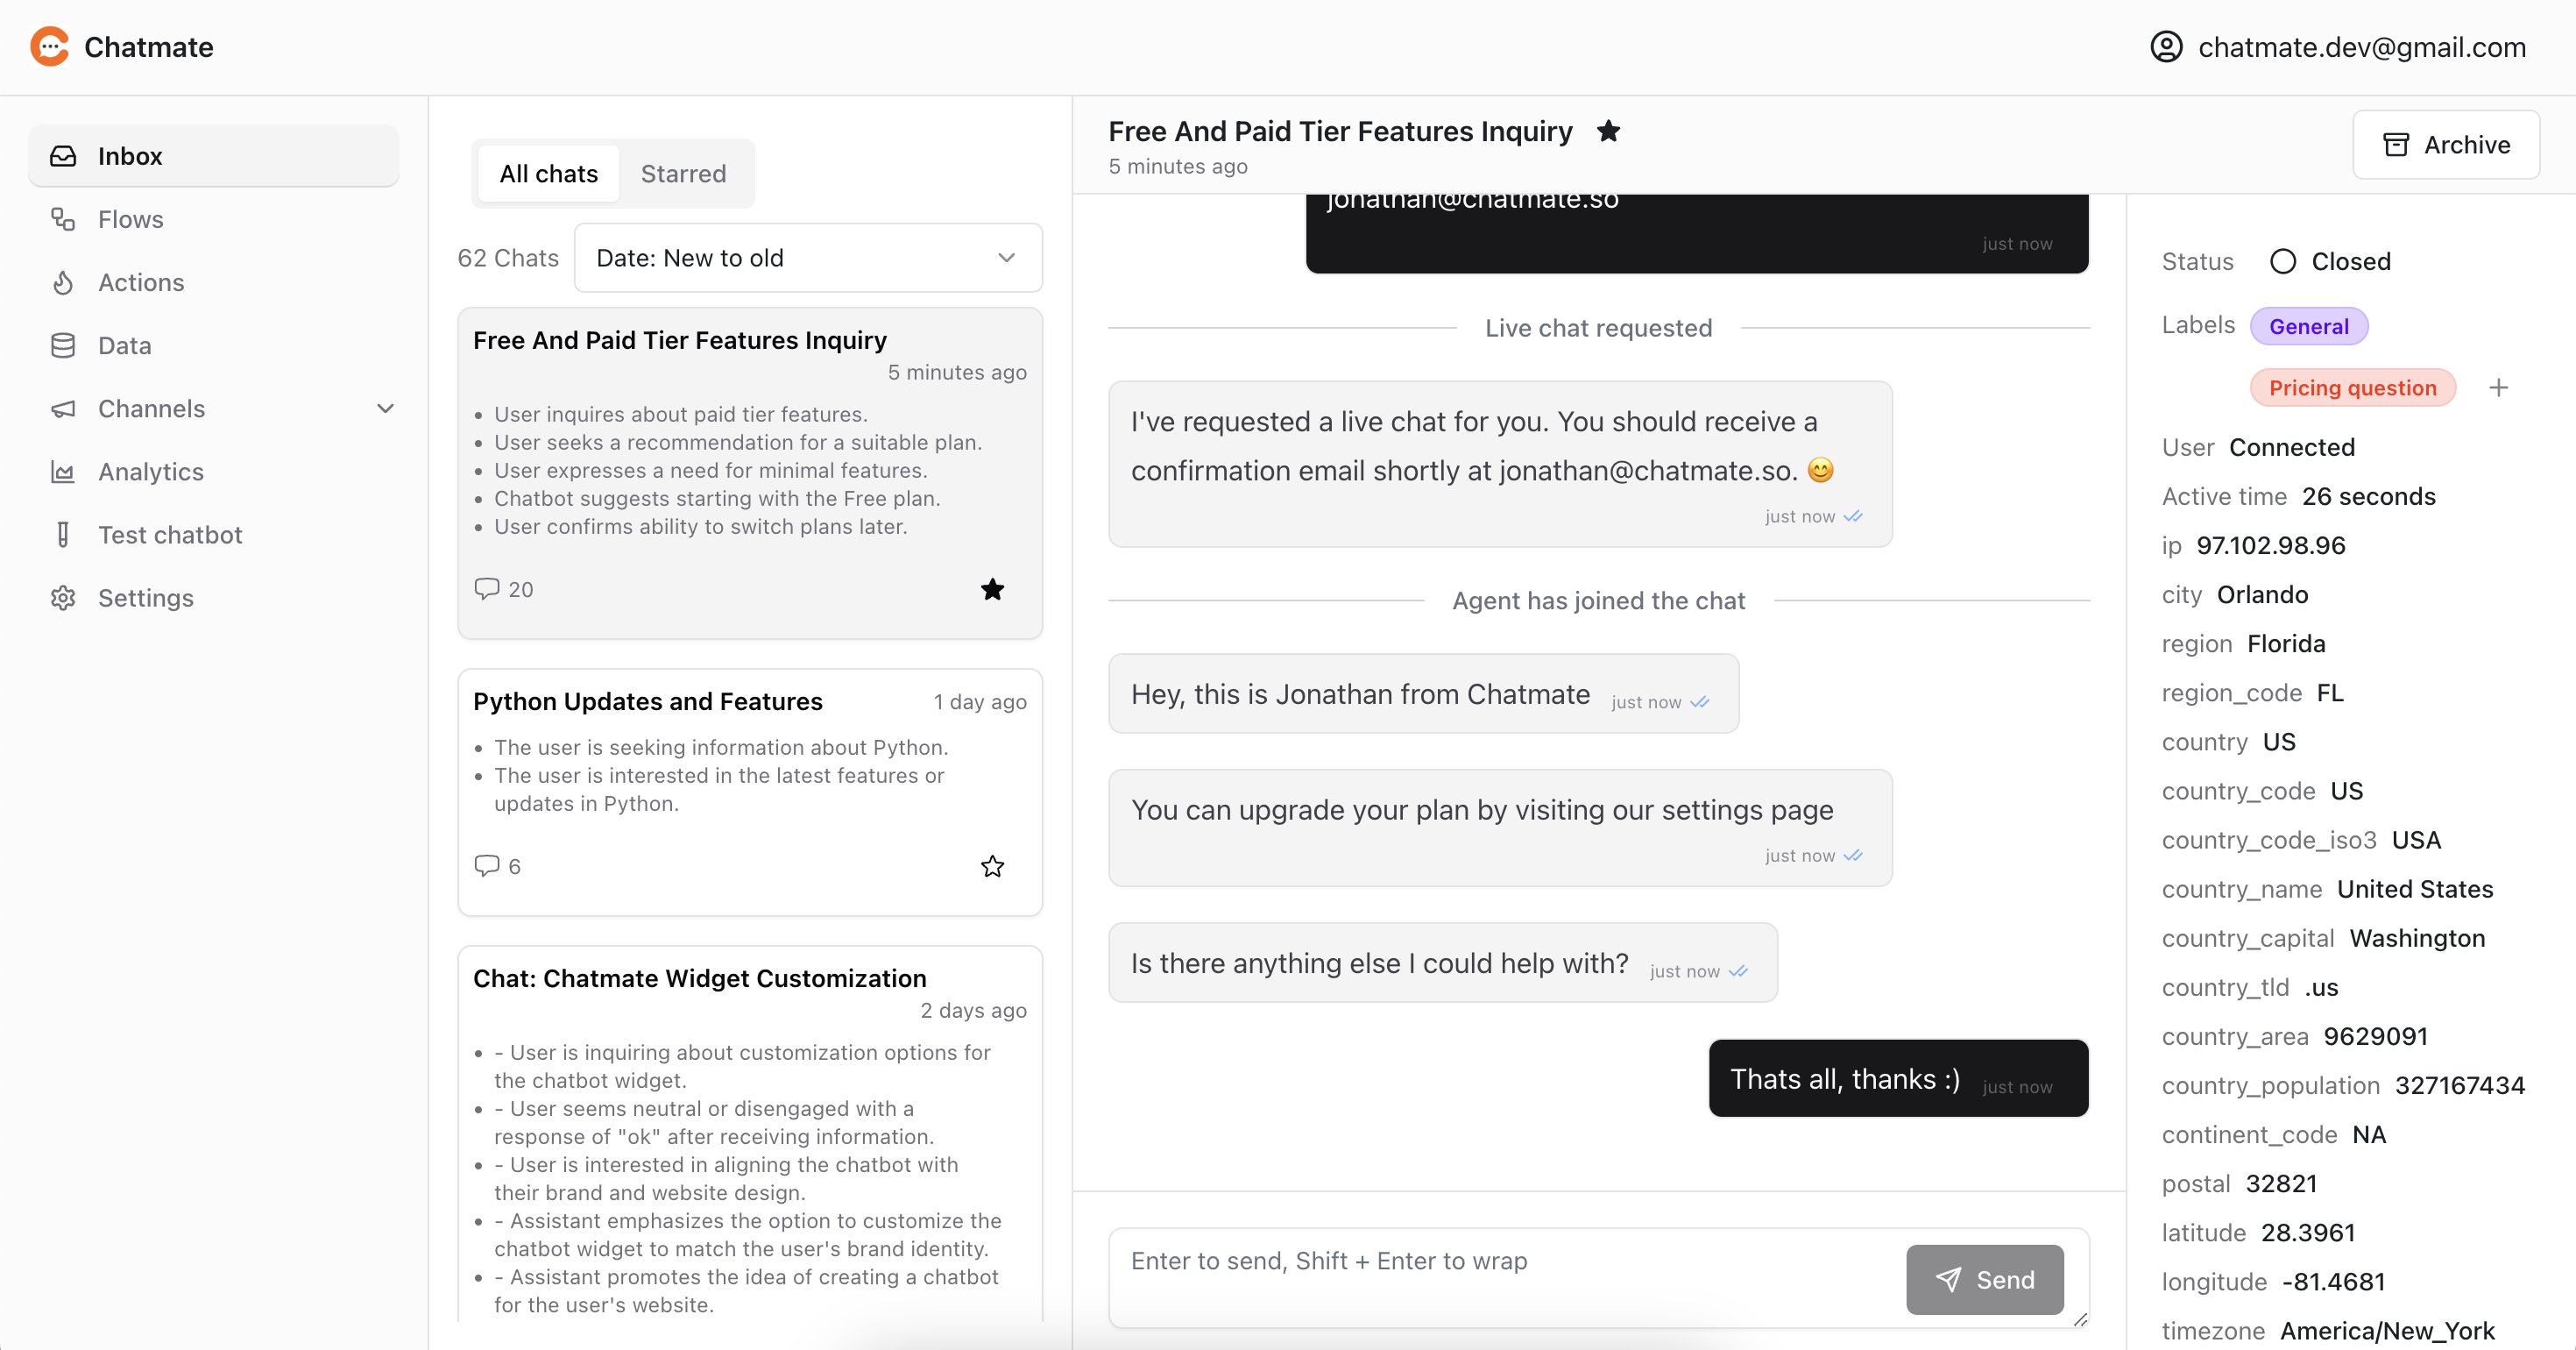Click the Send button

pos(1983,1278)
